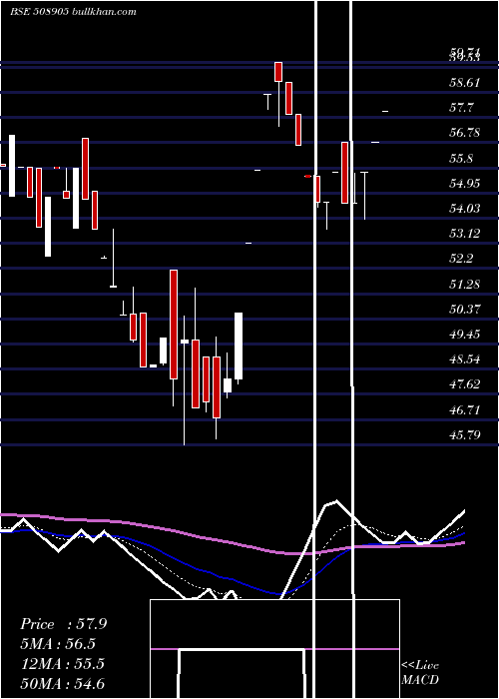499x699 pixels.
Task: Click the '<<Live MACD' label
Action: pos(420,673)
